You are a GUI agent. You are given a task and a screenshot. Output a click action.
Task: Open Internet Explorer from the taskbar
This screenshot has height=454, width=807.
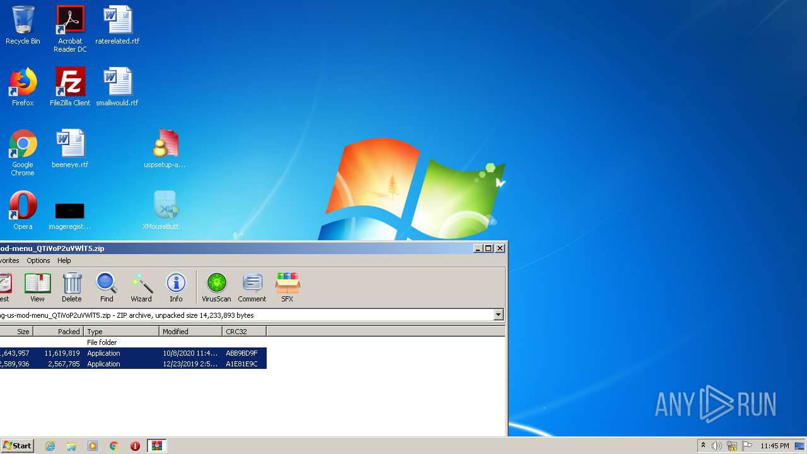coord(50,446)
